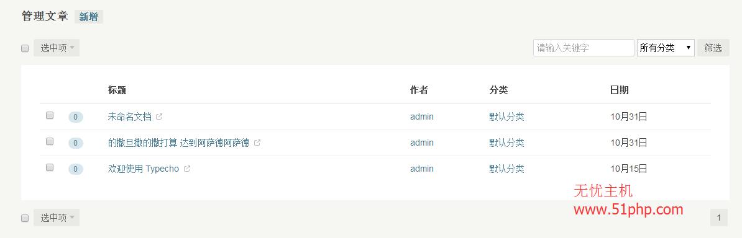Tick the checkbox for 未命名文档 row
The image size is (742, 238).
point(50,115)
